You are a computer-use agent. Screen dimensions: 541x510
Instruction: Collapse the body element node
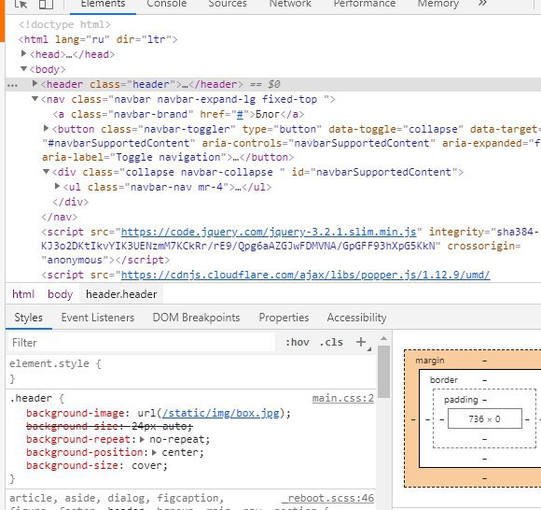(x=24, y=69)
